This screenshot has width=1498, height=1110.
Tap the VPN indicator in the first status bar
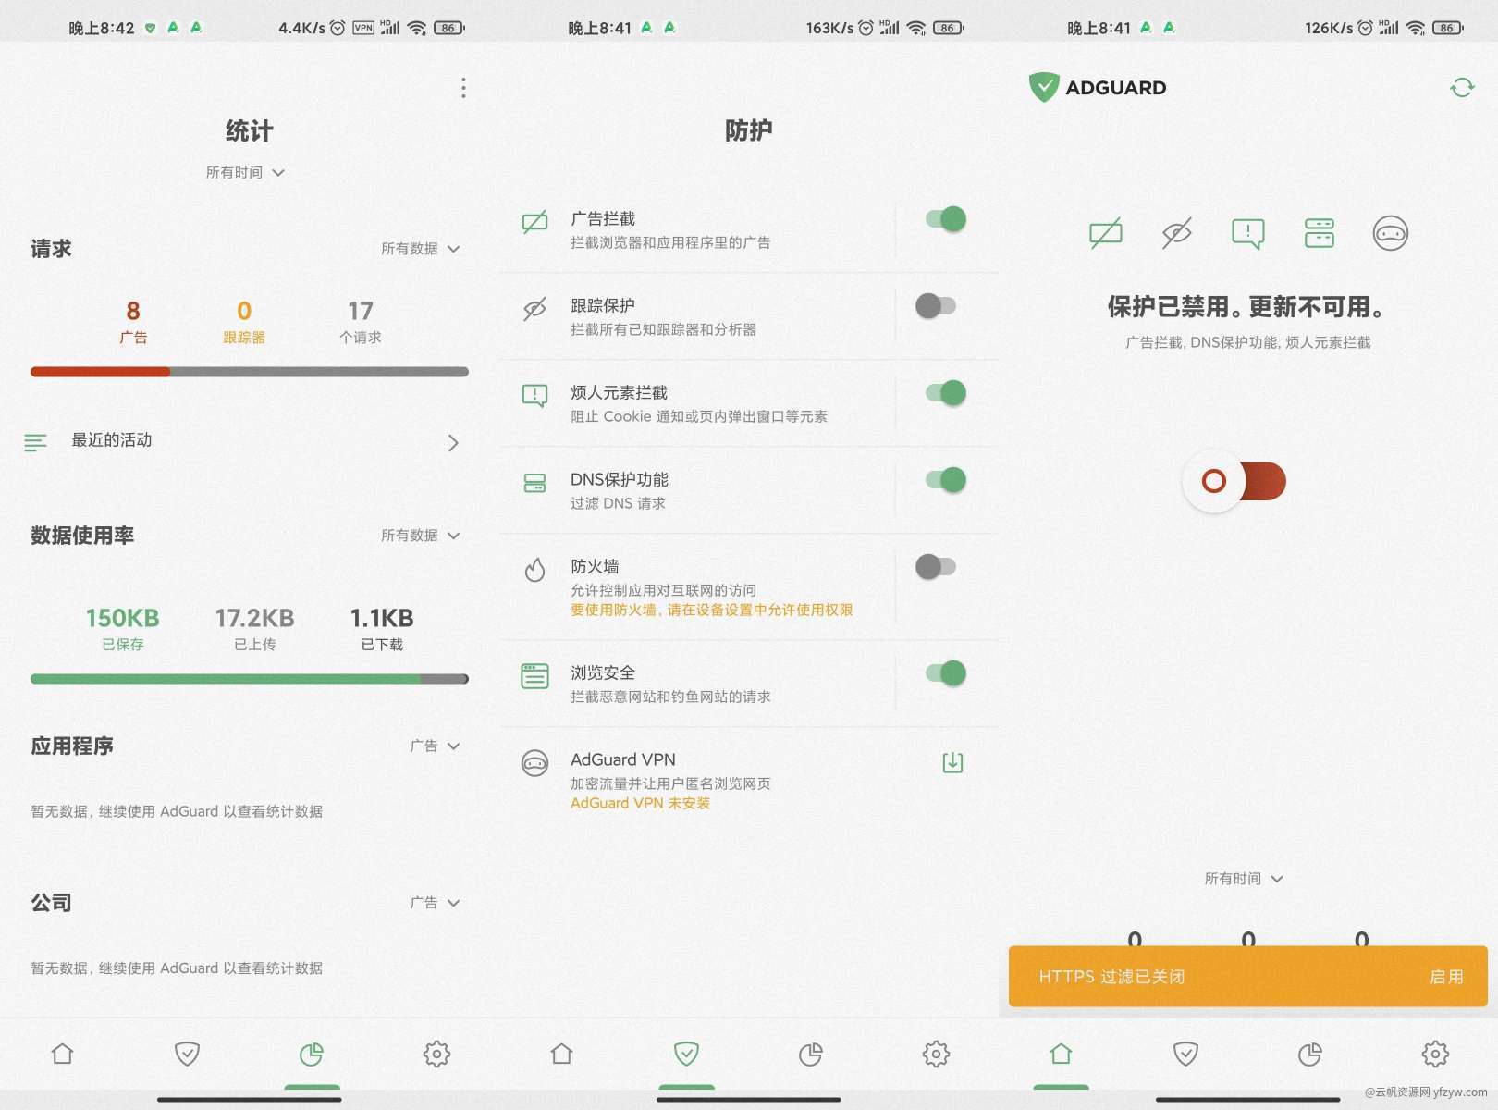click(363, 28)
